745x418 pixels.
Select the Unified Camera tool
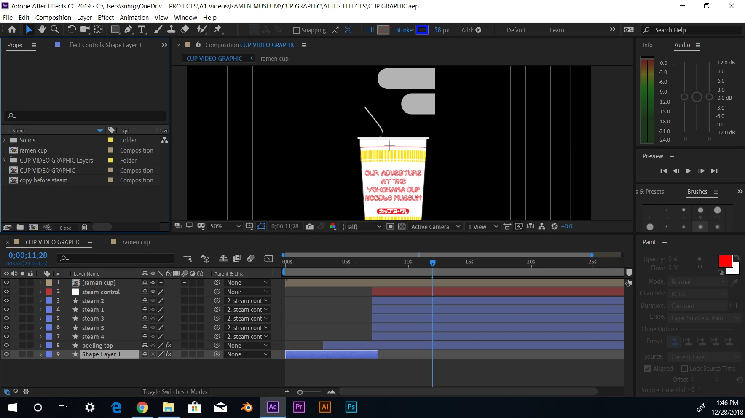(85, 29)
